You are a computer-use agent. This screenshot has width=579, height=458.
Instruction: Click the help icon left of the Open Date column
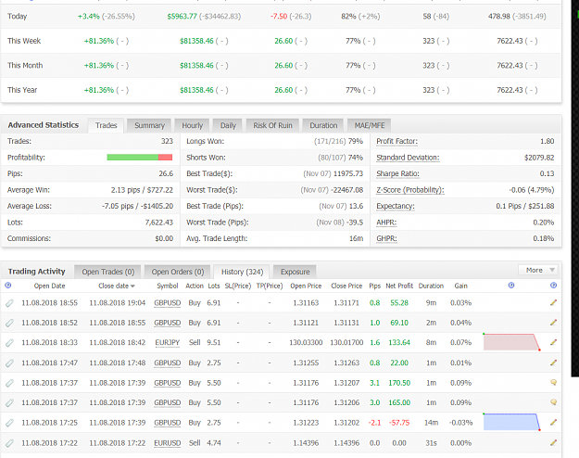click(7, 286)
